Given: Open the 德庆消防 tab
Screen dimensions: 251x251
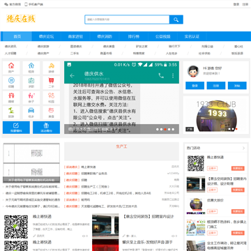Looking at the screenshot, I should [105, 36].
